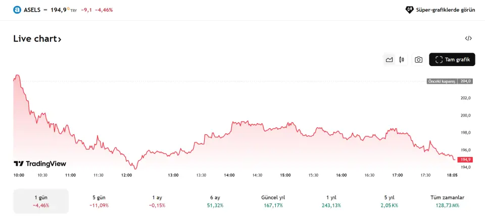Click the 194,9 current price marker
485x218 pixels.
(465, 159)
